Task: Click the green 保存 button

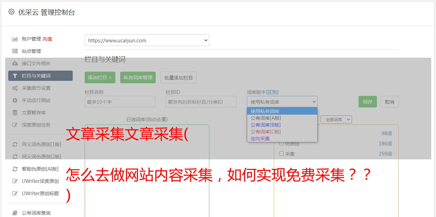Action: click(x=368, y=102)
